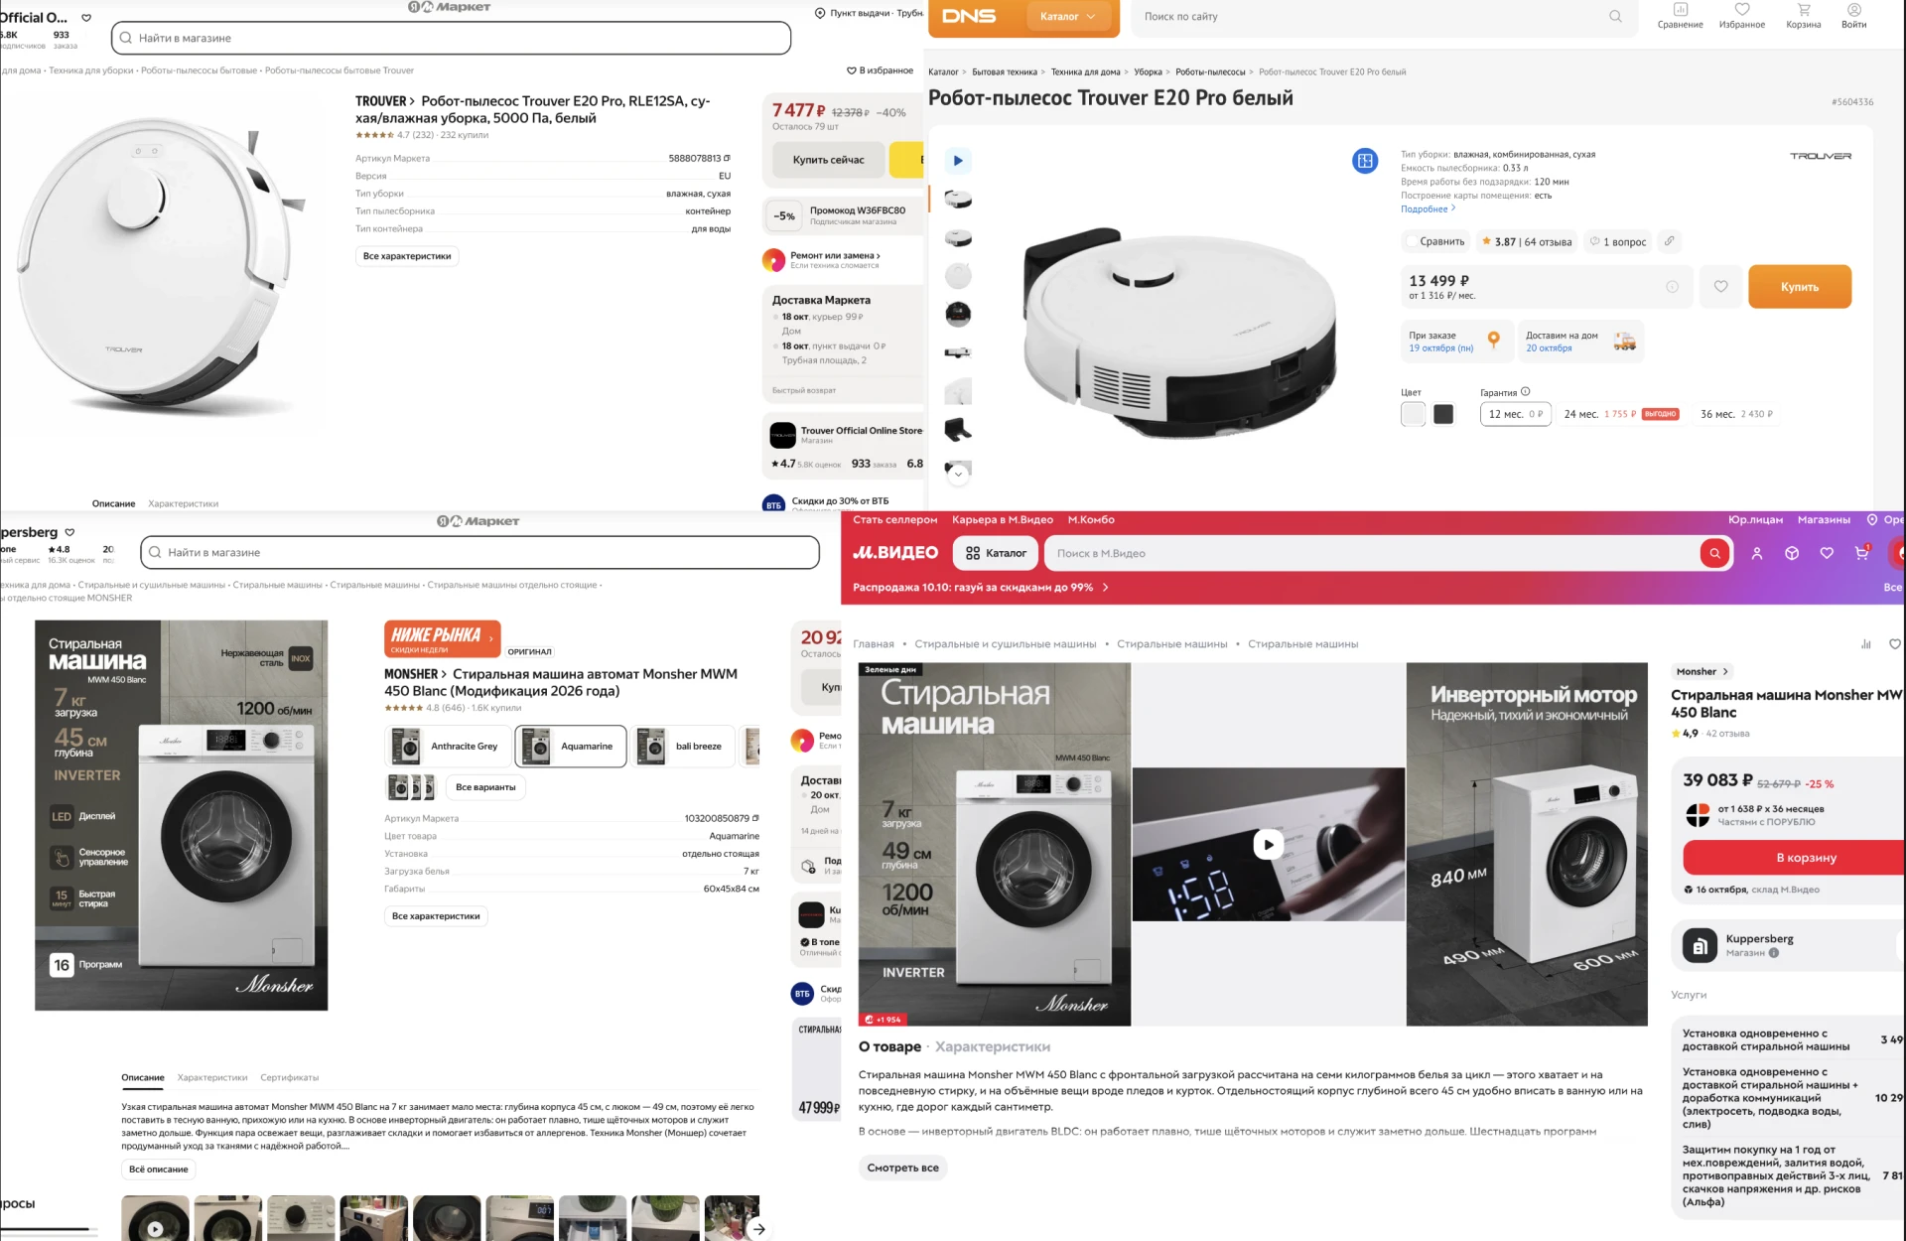1906x1241 pixels.
Task: Choose bali breeze variant of Monsher
Action: tap(684, 747)
